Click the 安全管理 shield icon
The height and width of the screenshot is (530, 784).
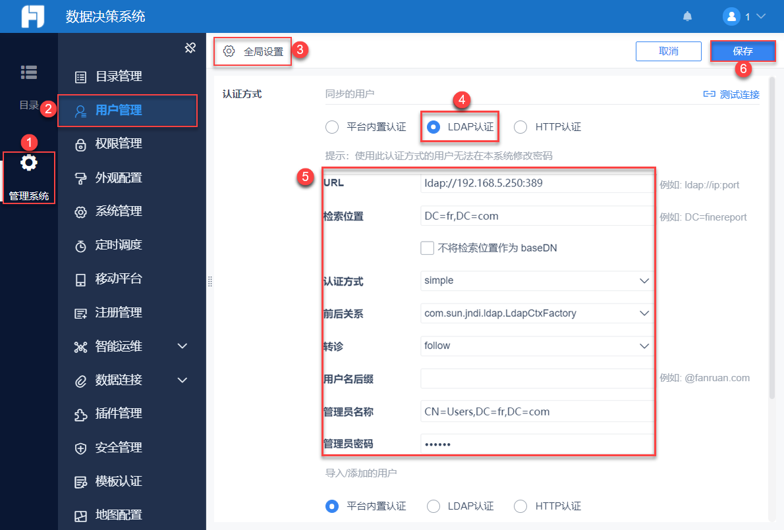(x=80, y=448)
